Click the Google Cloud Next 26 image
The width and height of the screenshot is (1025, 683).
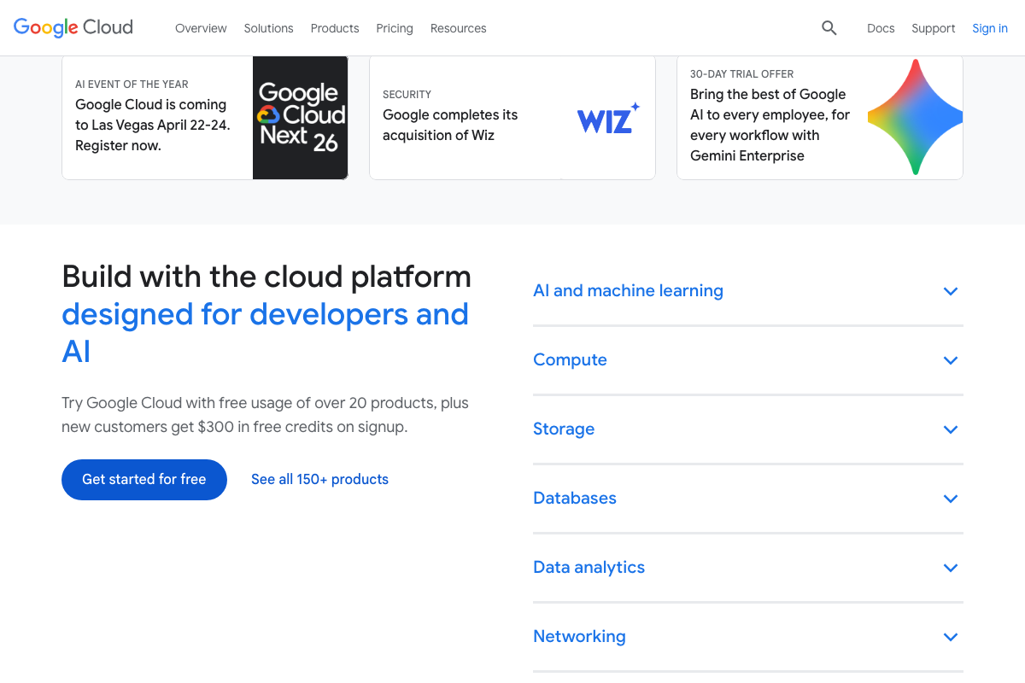click(x=301, y=118)
